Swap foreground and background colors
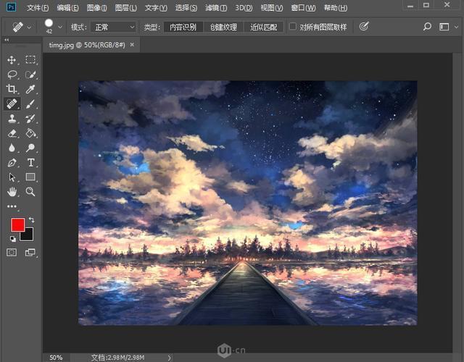Viewport: 464px width, 362px height. [31, 220]
